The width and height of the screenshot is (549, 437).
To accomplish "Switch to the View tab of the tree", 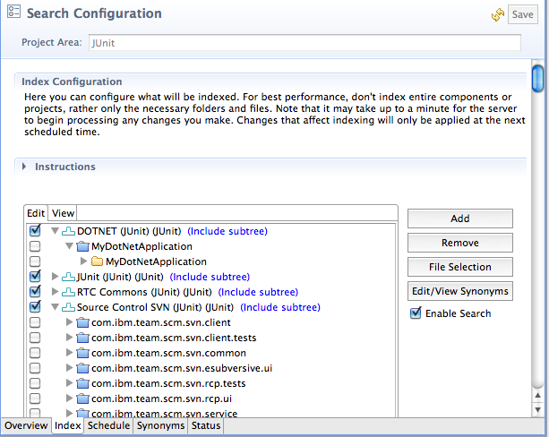I will tap(63, 213).
